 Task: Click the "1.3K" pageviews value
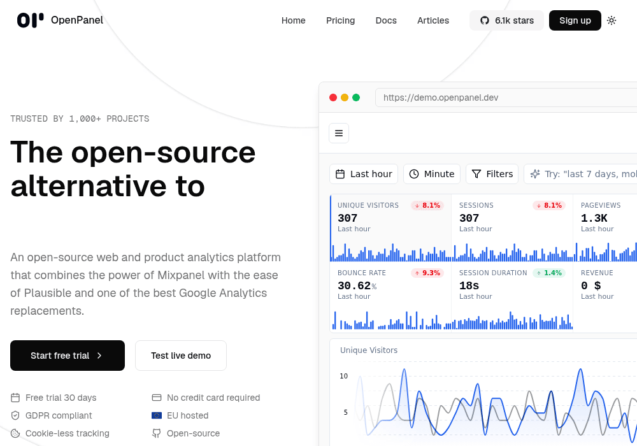tap(594, 219)
